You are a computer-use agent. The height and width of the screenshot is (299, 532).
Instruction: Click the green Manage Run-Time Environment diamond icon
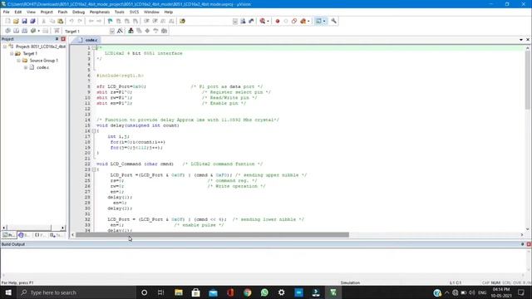(x=147, y=31)
